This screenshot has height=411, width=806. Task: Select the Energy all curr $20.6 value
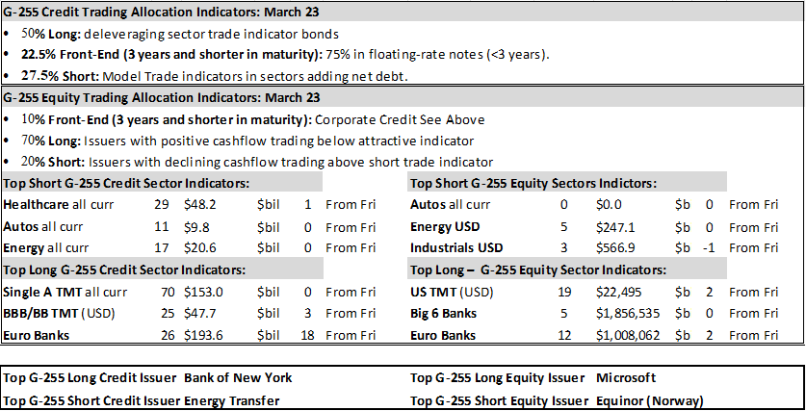click(200, 247)
